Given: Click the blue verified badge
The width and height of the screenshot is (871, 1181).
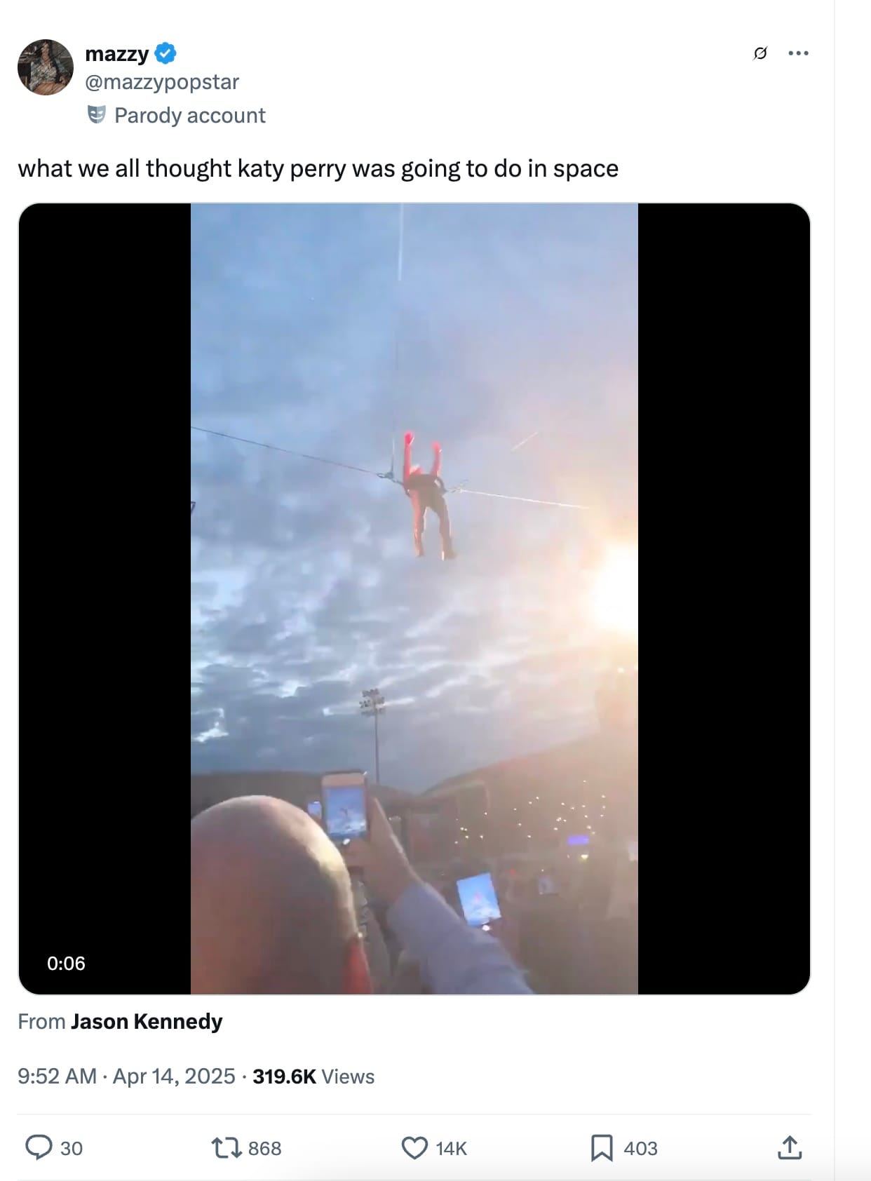Looking at the screenshot, I should 166,53.
